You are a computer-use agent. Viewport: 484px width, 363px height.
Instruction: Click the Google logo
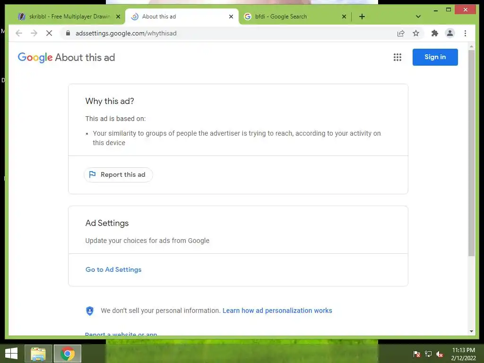click(35, 57)
